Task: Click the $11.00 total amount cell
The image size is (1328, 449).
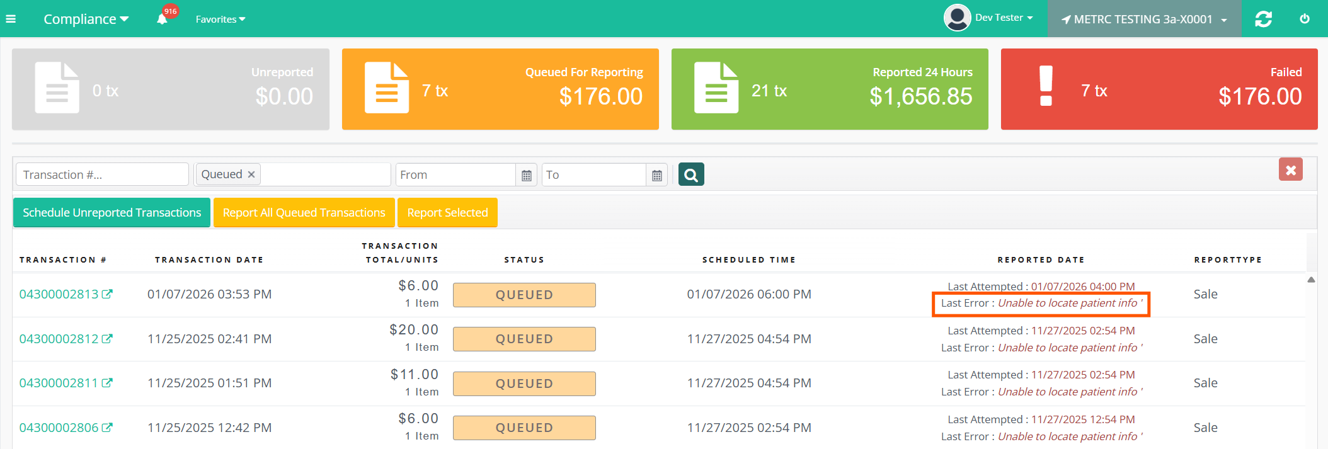Action: [415, 374]
